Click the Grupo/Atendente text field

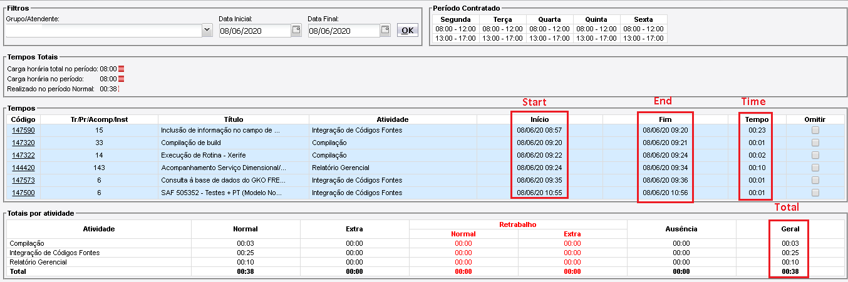(x=104, y=30)
